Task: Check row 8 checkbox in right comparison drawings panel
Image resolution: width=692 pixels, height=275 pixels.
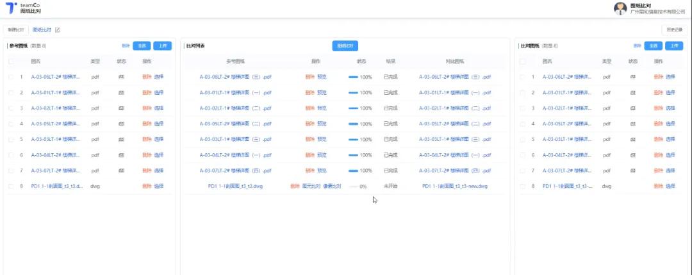Action: 523,186
